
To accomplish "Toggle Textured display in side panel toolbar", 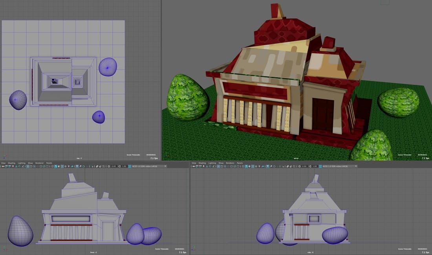I will click(256, 166).
